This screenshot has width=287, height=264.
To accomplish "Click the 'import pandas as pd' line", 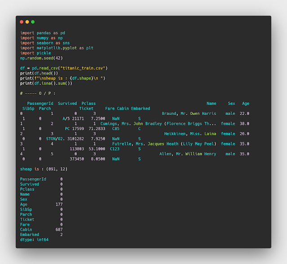I will (x=43, y=33).
